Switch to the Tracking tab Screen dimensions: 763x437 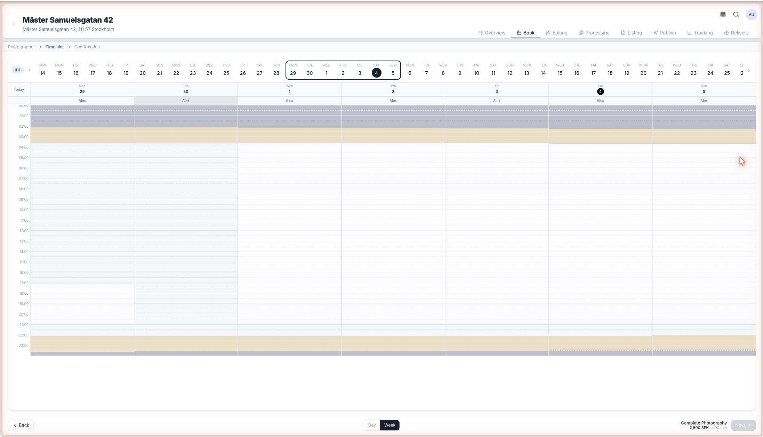pos(700,33)
